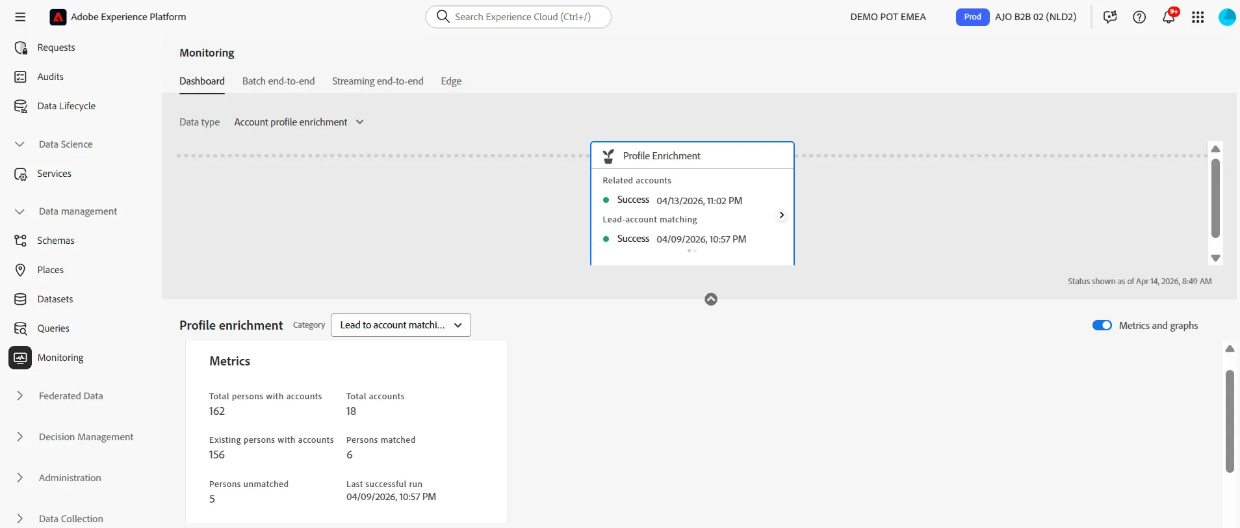This screenshot has width=1240, height=528.
Task: Open the Category dropdown for Lead to account matching
Action: pos(401,325)
